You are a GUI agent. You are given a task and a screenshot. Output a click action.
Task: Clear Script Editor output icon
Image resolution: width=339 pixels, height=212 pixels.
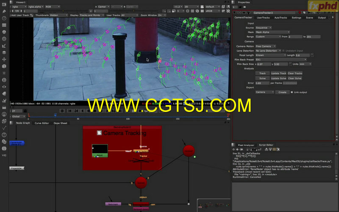point(278,149)
